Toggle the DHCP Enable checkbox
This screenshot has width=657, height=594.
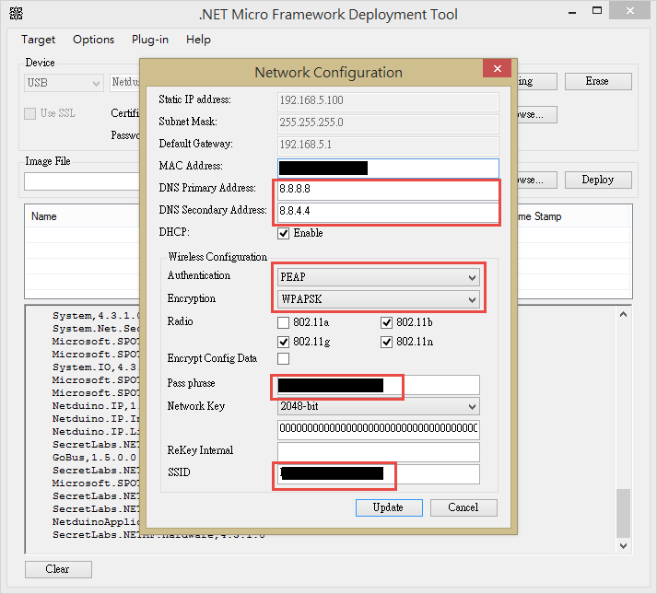(x=283, y=233)
